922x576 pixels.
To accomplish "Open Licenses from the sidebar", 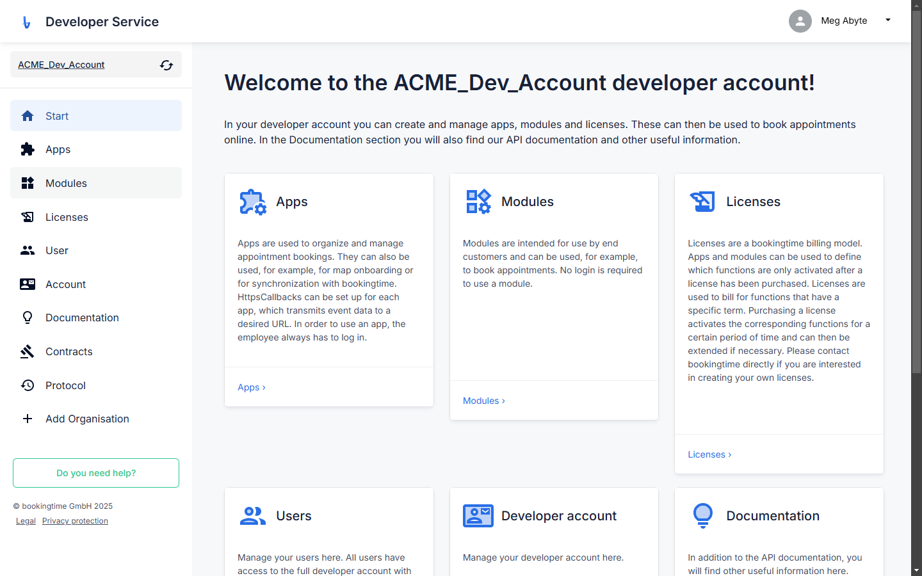I will click(x=96, y=217).
